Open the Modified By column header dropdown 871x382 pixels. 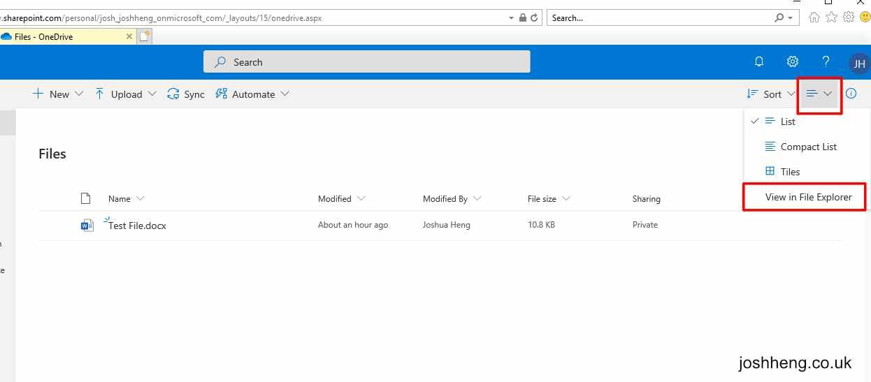tap(452, 199)
